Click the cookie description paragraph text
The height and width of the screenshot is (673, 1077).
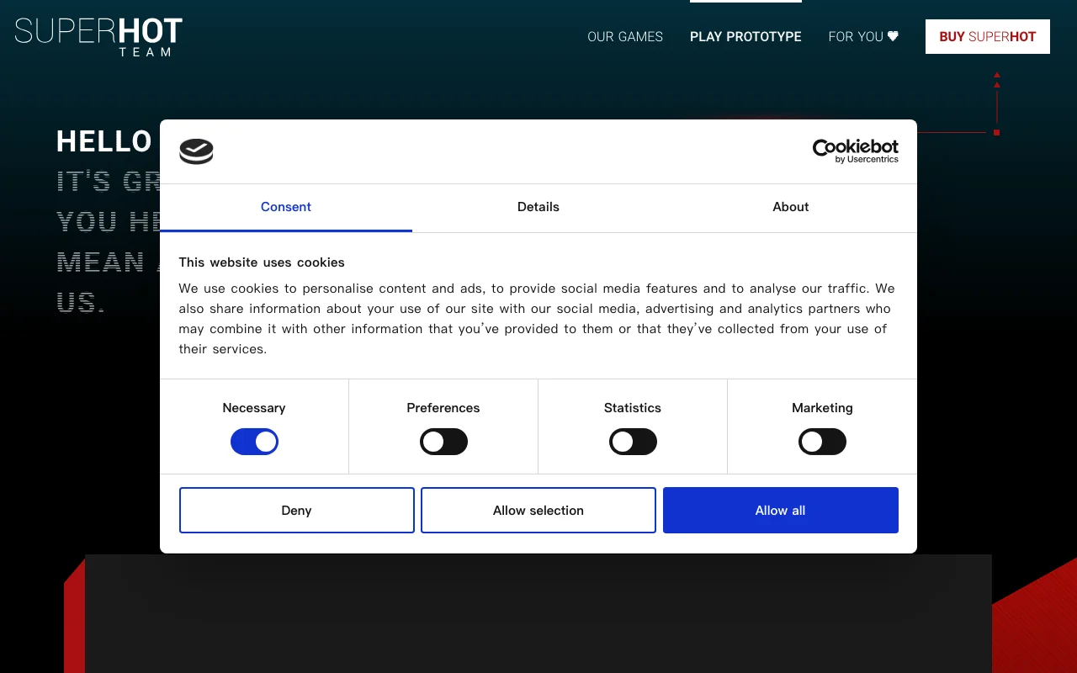[x=537, y=318]
